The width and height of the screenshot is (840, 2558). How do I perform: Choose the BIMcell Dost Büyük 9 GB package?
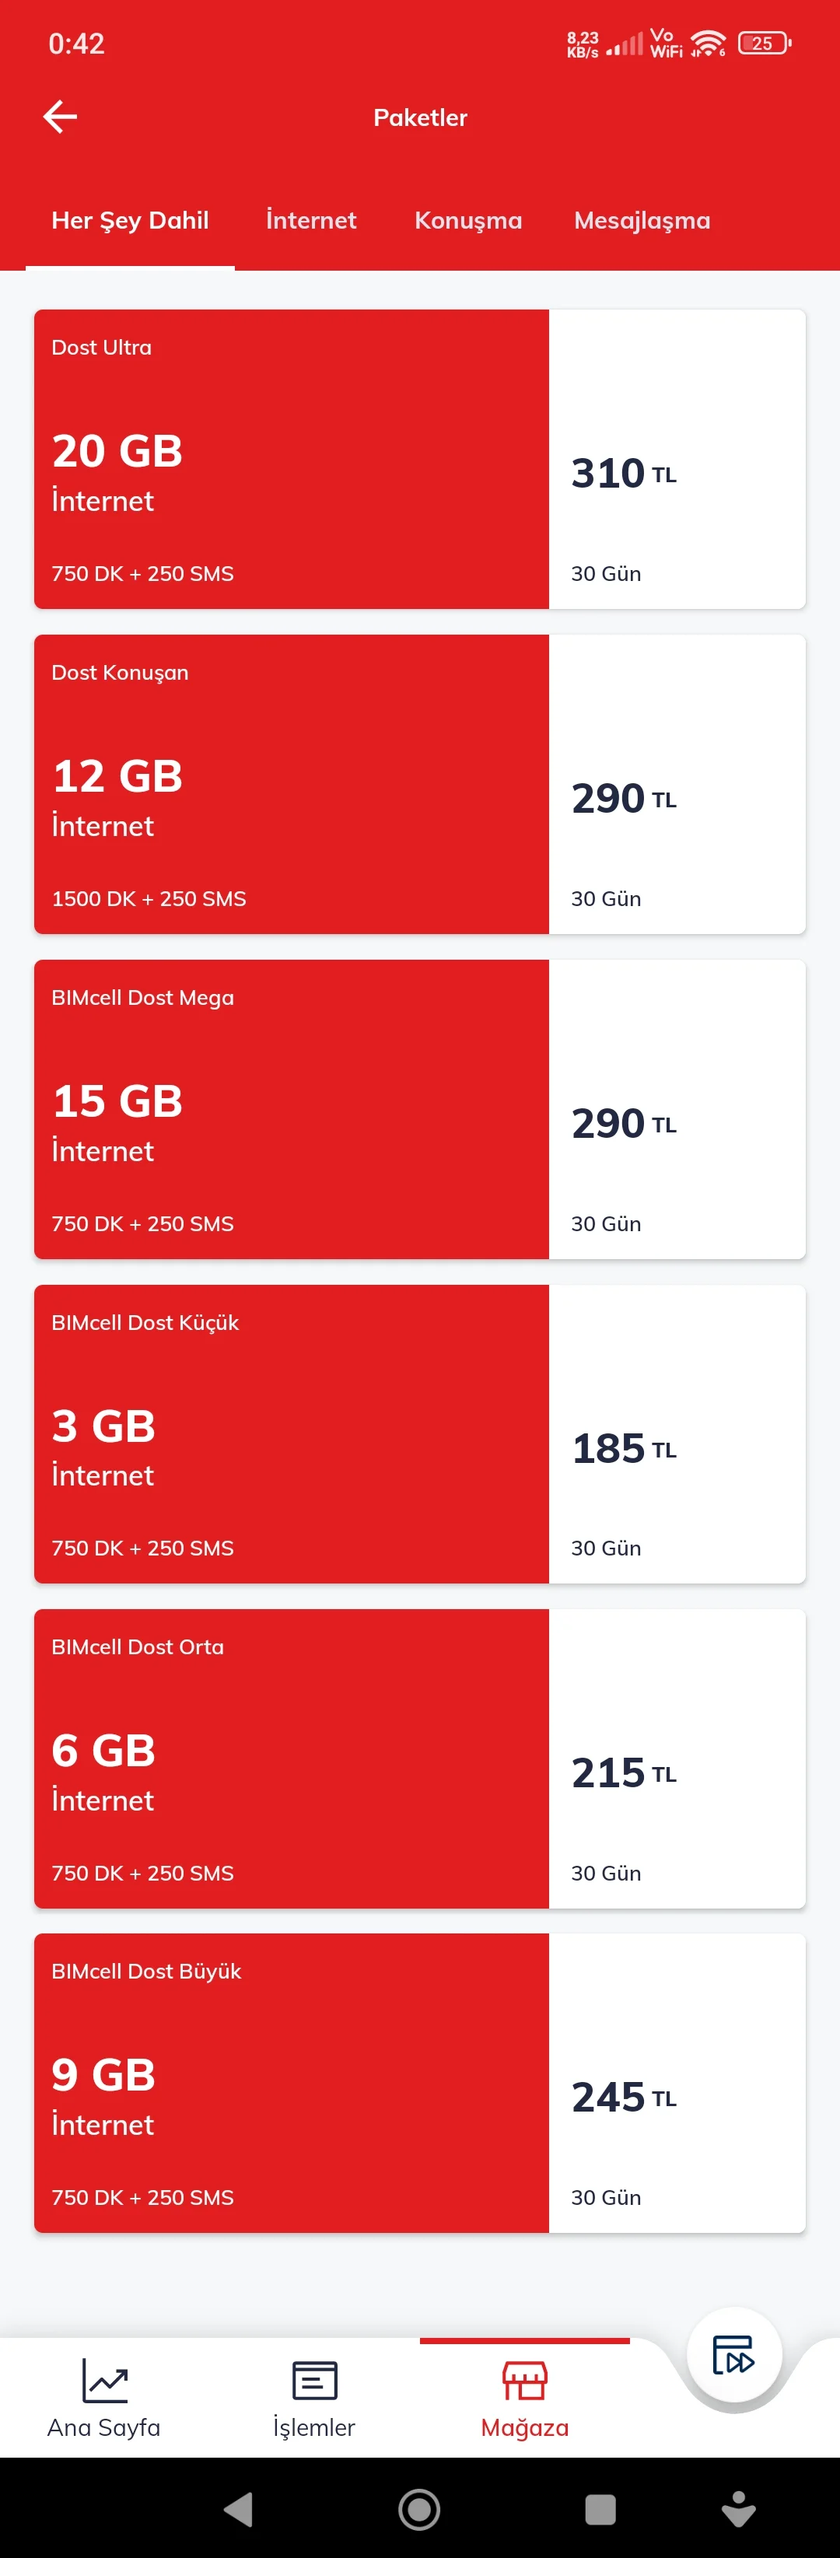291,2082
